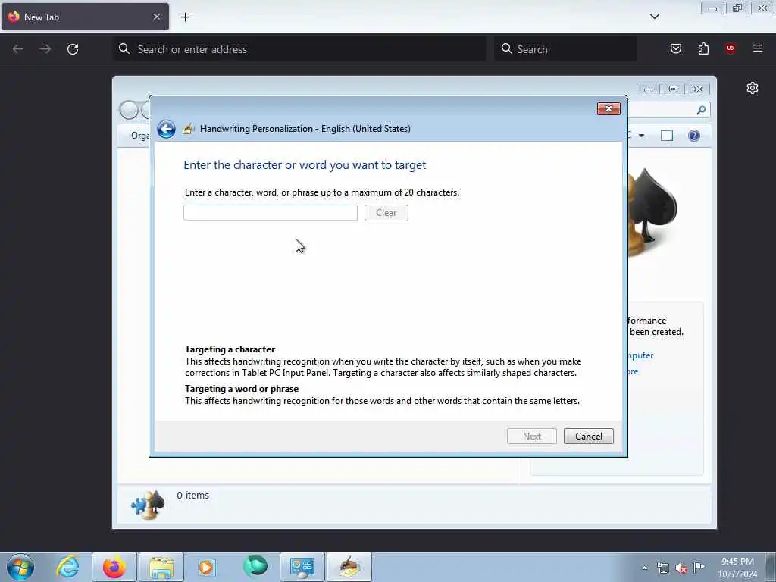
Task: Click the Explorer search magnifier icon
Action: point(701,111)
